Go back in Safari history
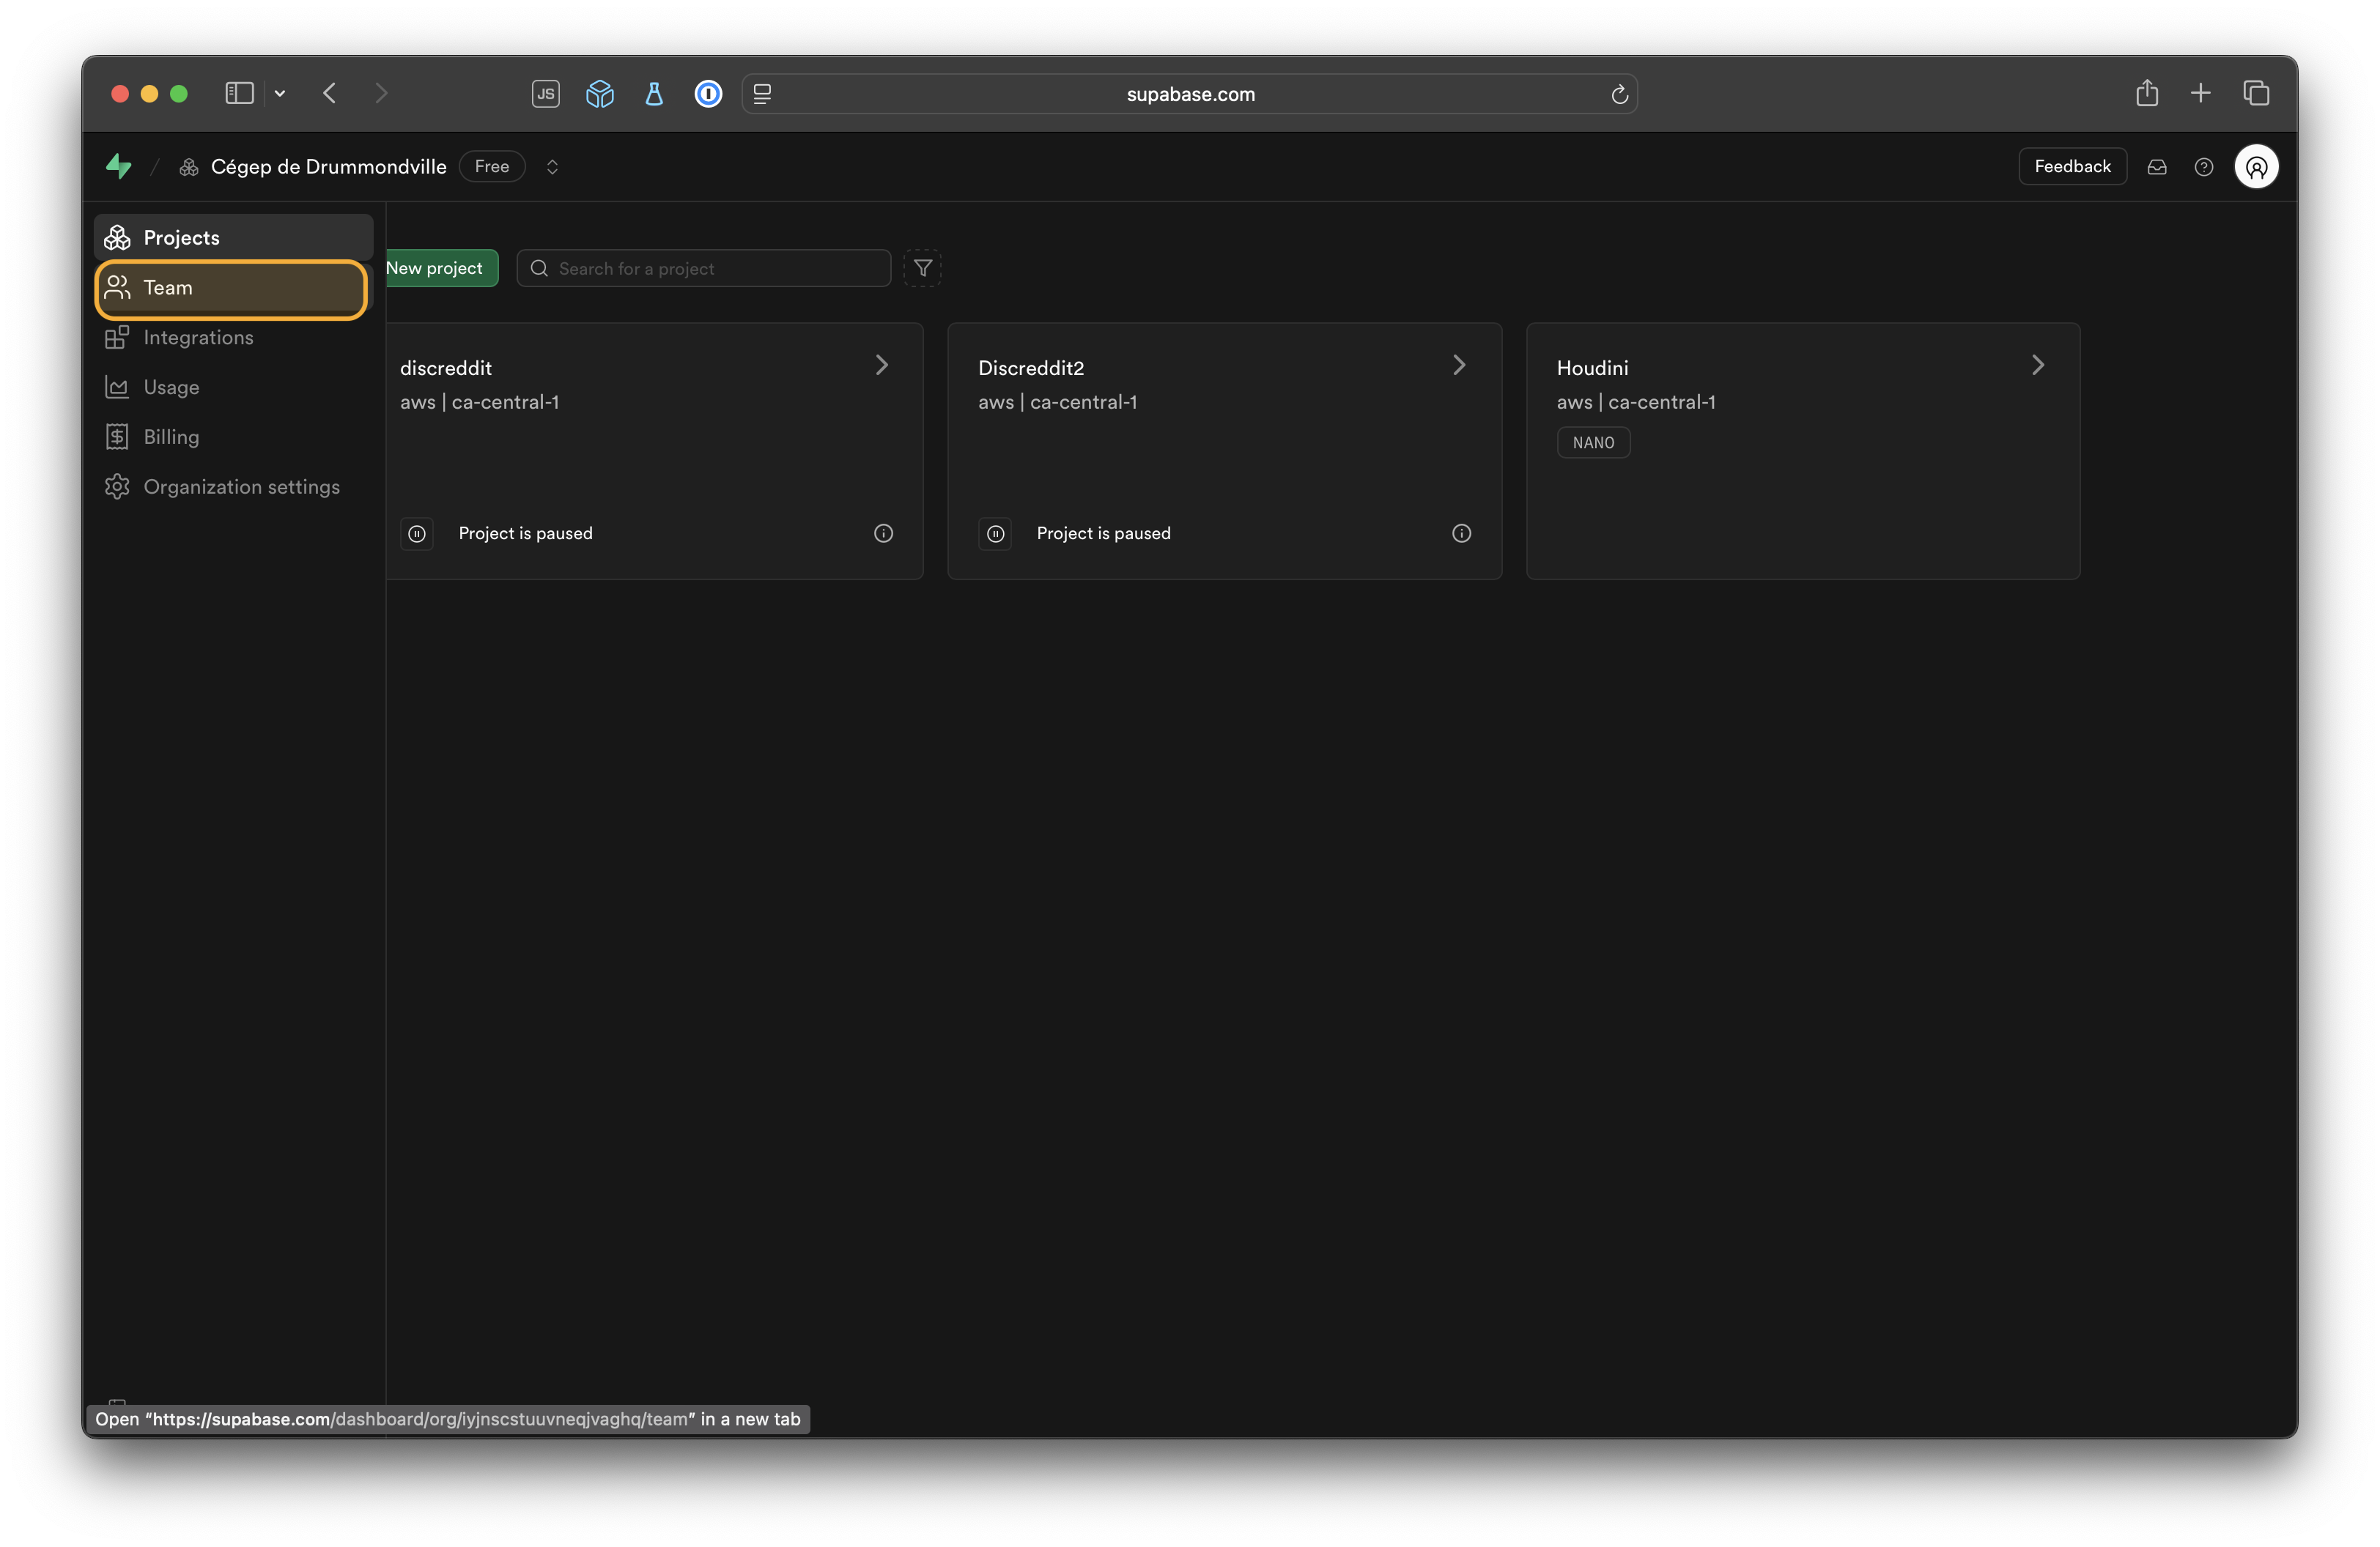This screenshot has width=2380, height=1547. (x=330, y=93)
